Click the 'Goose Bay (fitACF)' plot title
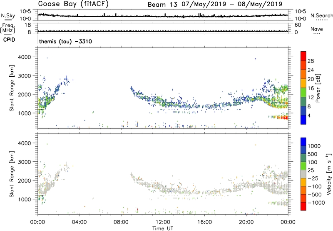The width and height of the screenshot is (333, 231). [73, 4]
